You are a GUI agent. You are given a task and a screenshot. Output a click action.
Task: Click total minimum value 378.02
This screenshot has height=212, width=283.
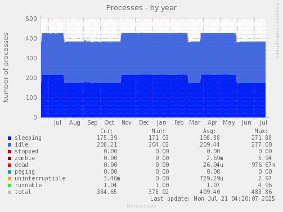tap(159, 192)
